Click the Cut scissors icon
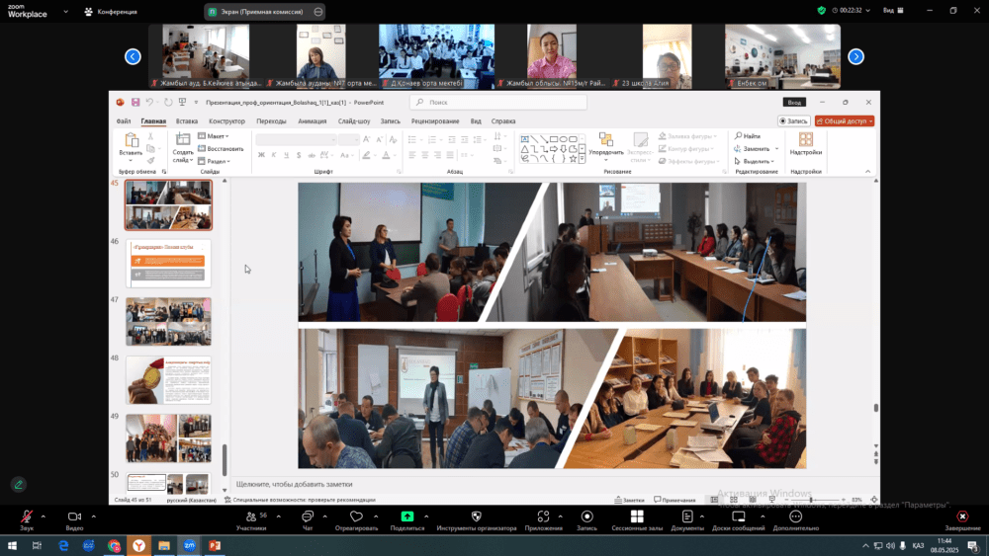The image size is (989, 556). [150, 136]
